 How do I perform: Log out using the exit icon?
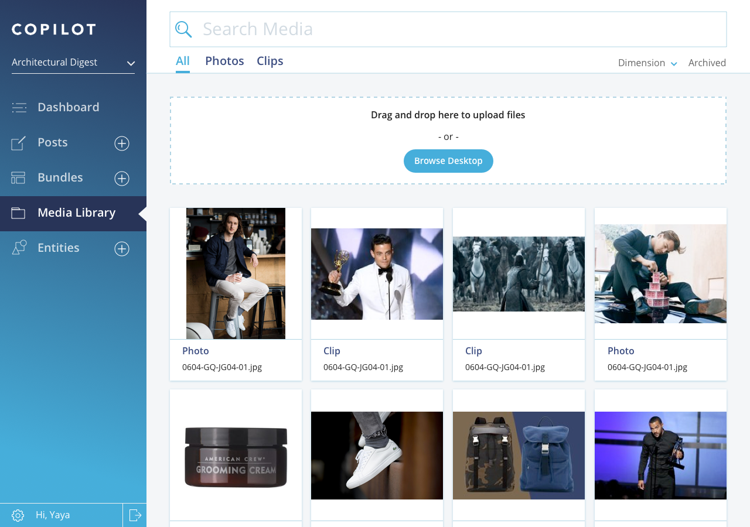click(135, 515)
